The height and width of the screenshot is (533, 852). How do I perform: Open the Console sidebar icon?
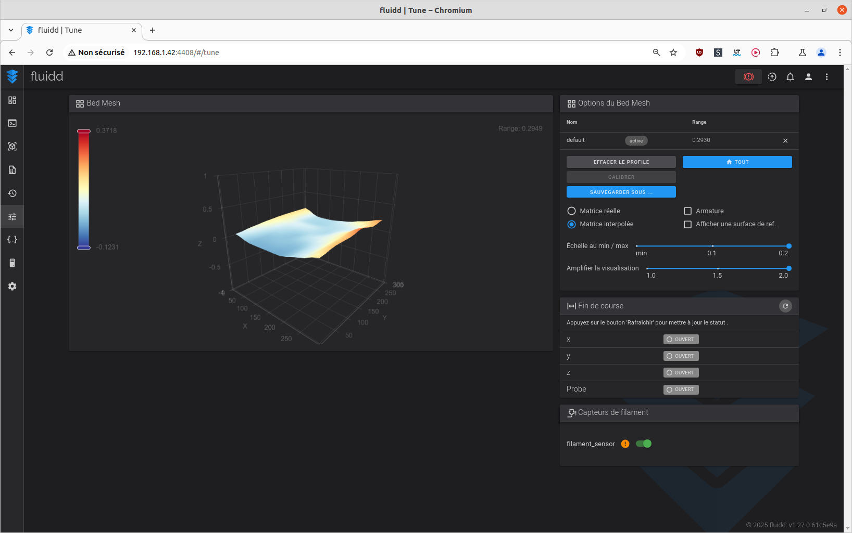pos(12,123)
